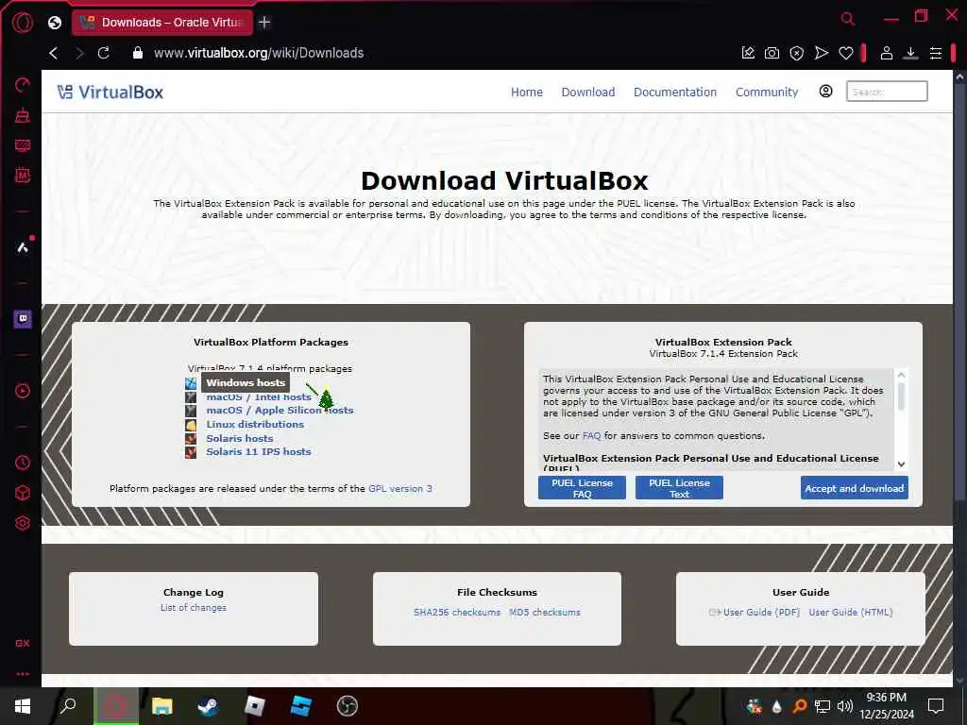967x725 pixels.
Task: Open the Twitch sidebar icon
Action: [23, 319]
